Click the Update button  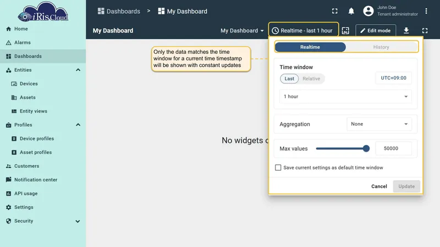point(406,186)
